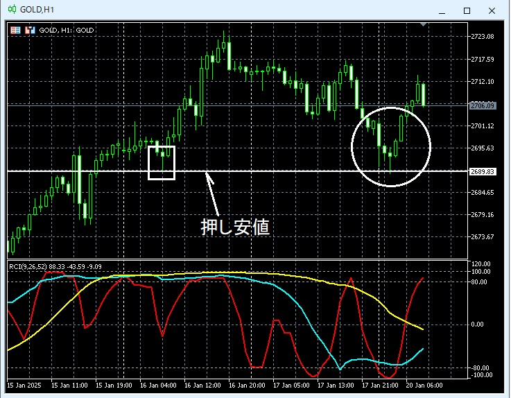Screen dimensions: 511x398
Task: Click the '16 Jan 12:00' time label
Action: pos(202,386)
